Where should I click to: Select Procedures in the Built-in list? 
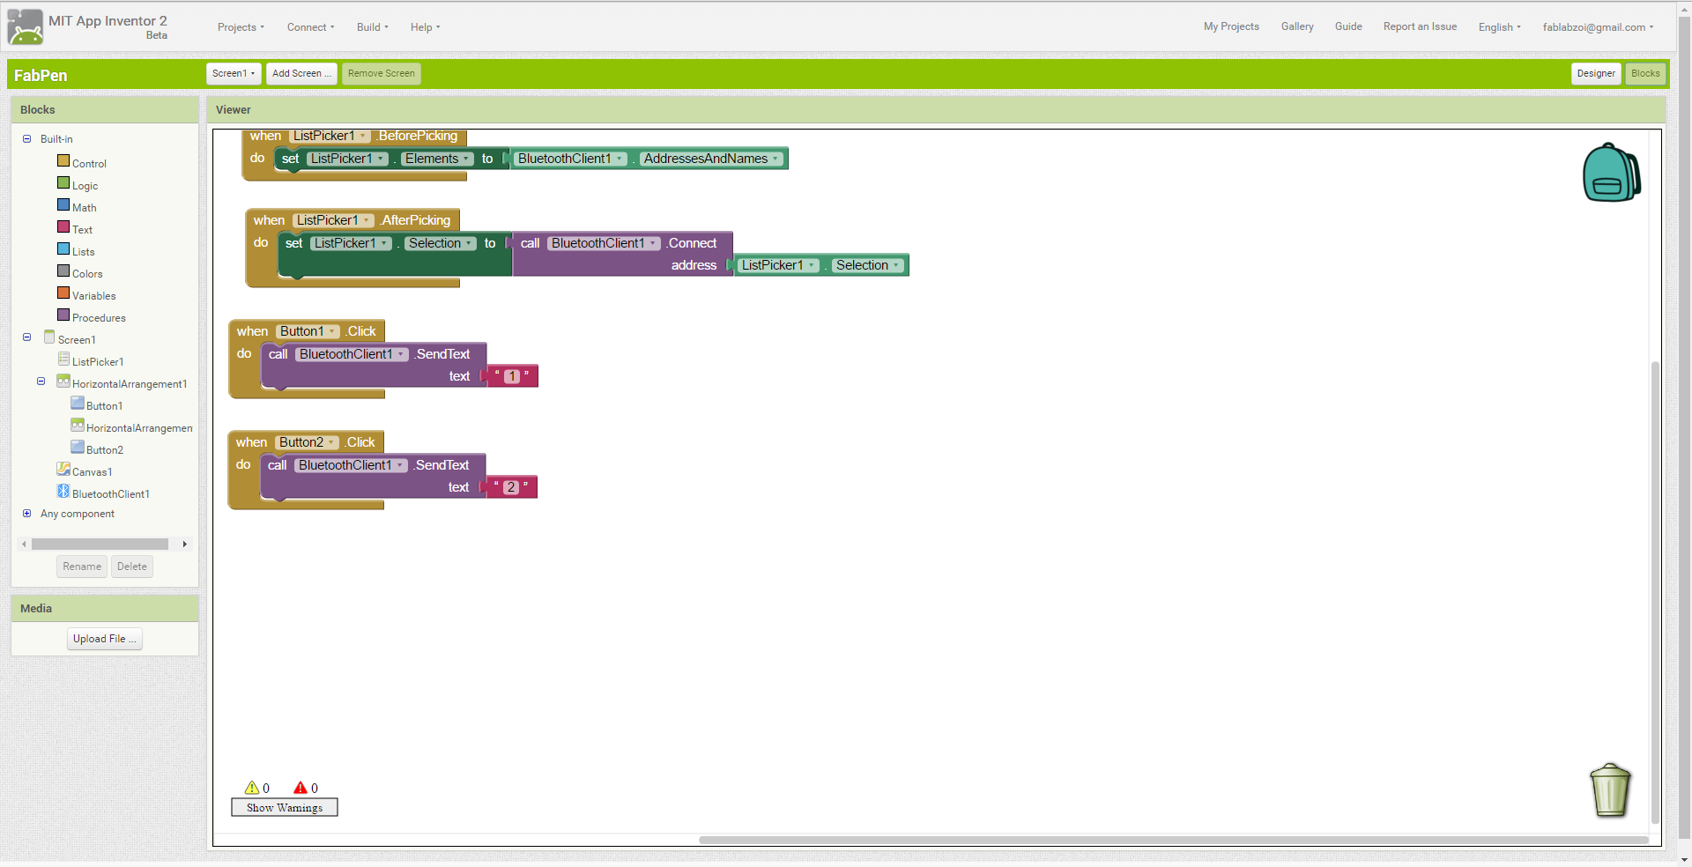(99, 318)
